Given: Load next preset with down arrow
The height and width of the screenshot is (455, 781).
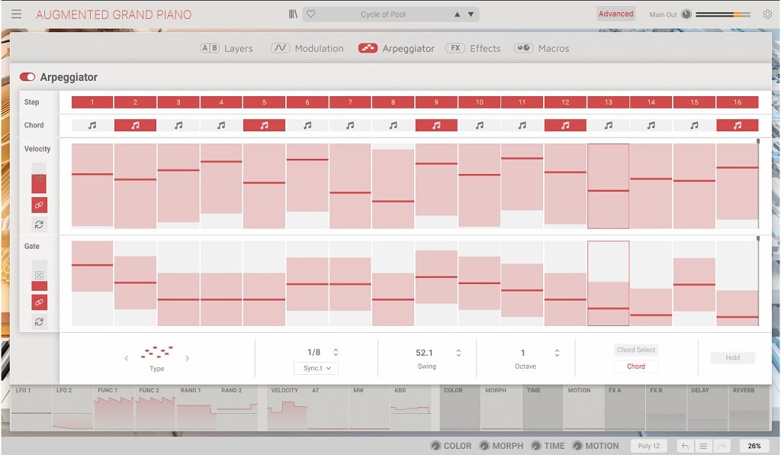Looking at the screenshot, I should (x=471, y=15).
